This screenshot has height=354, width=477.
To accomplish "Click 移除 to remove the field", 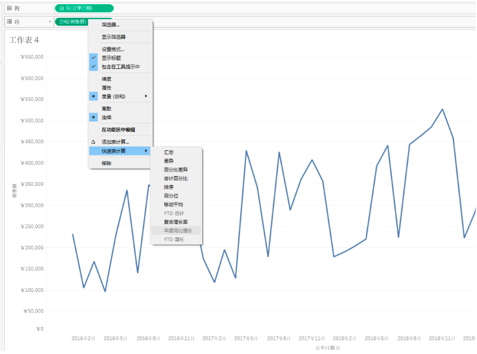I will point(106,163).
